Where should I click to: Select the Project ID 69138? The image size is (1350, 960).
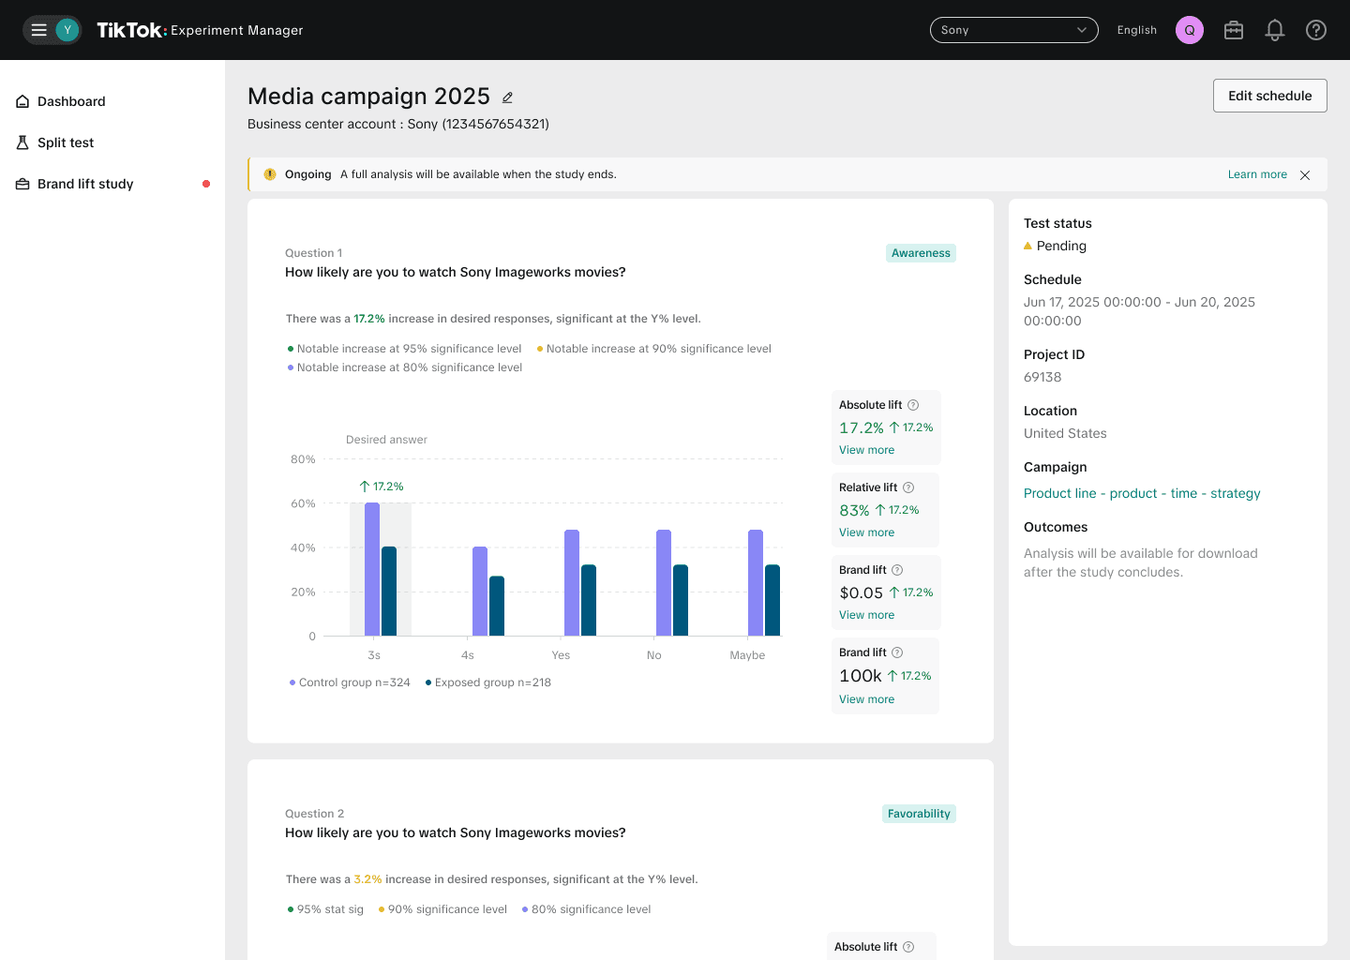1042,377
